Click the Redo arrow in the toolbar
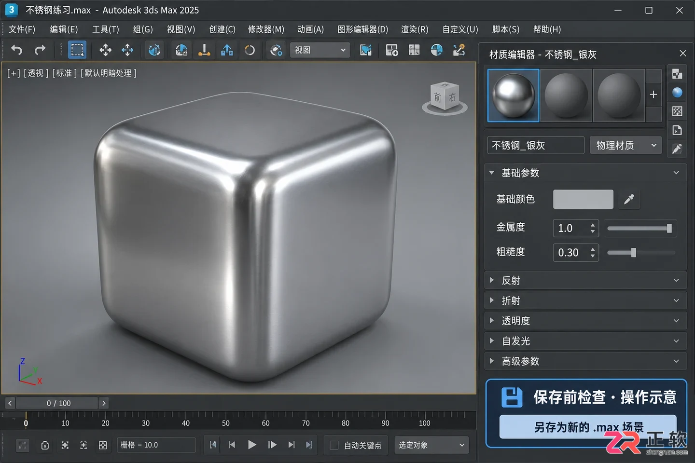Screen dimensions: 695x463 tap(40, 50)
